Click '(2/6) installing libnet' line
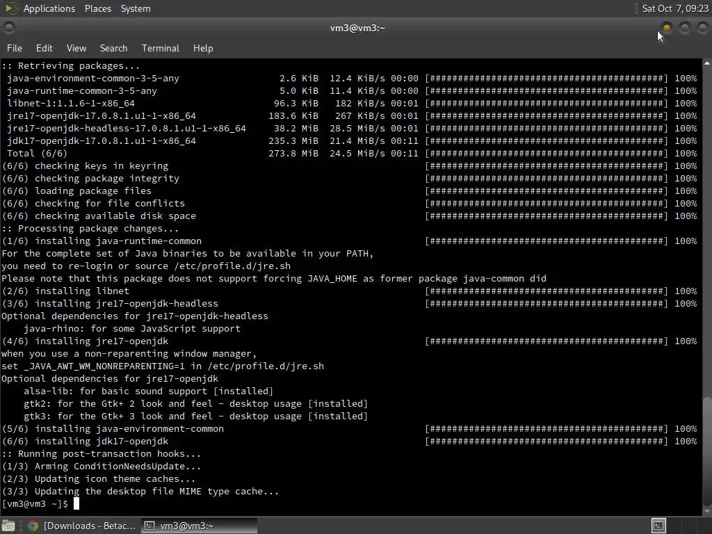Image resolution: width=712 pixels, height=534 pixels. pos(65,291)
